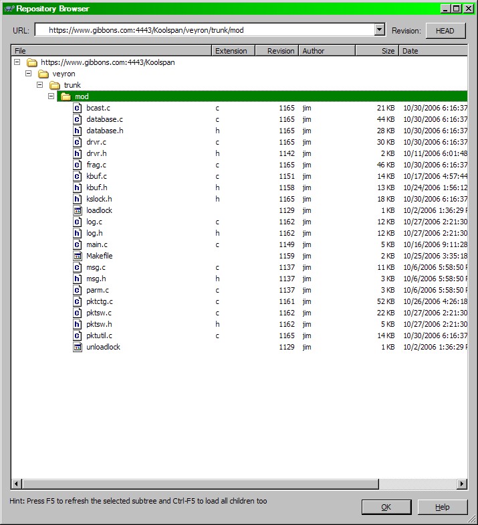This screenshot has width=478, height=525.
Task: Click the drvr.h header file icon
Action: [x=78, y=153]
